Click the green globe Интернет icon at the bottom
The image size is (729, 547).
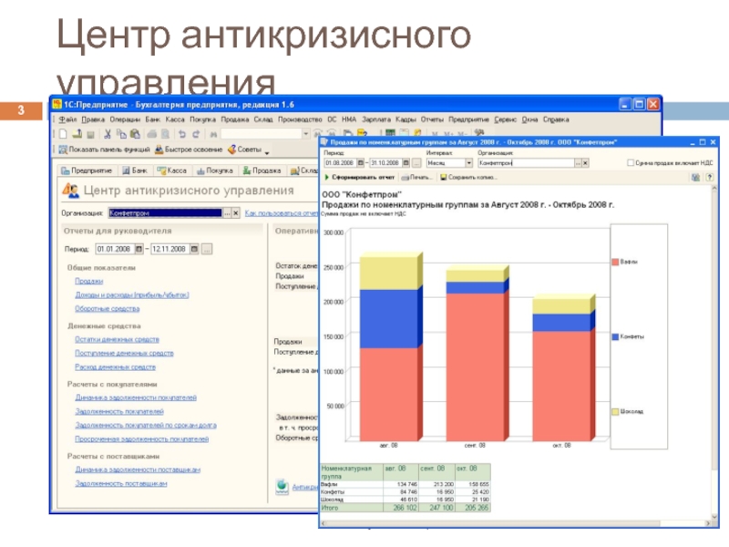coord(282,486)
